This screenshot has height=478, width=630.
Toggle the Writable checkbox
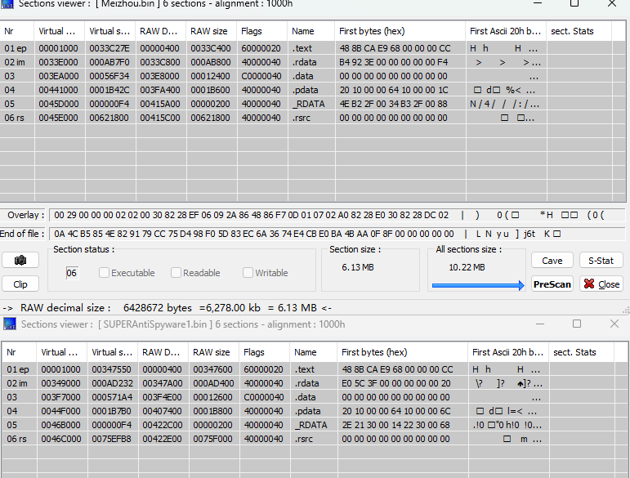click(248, 273)
